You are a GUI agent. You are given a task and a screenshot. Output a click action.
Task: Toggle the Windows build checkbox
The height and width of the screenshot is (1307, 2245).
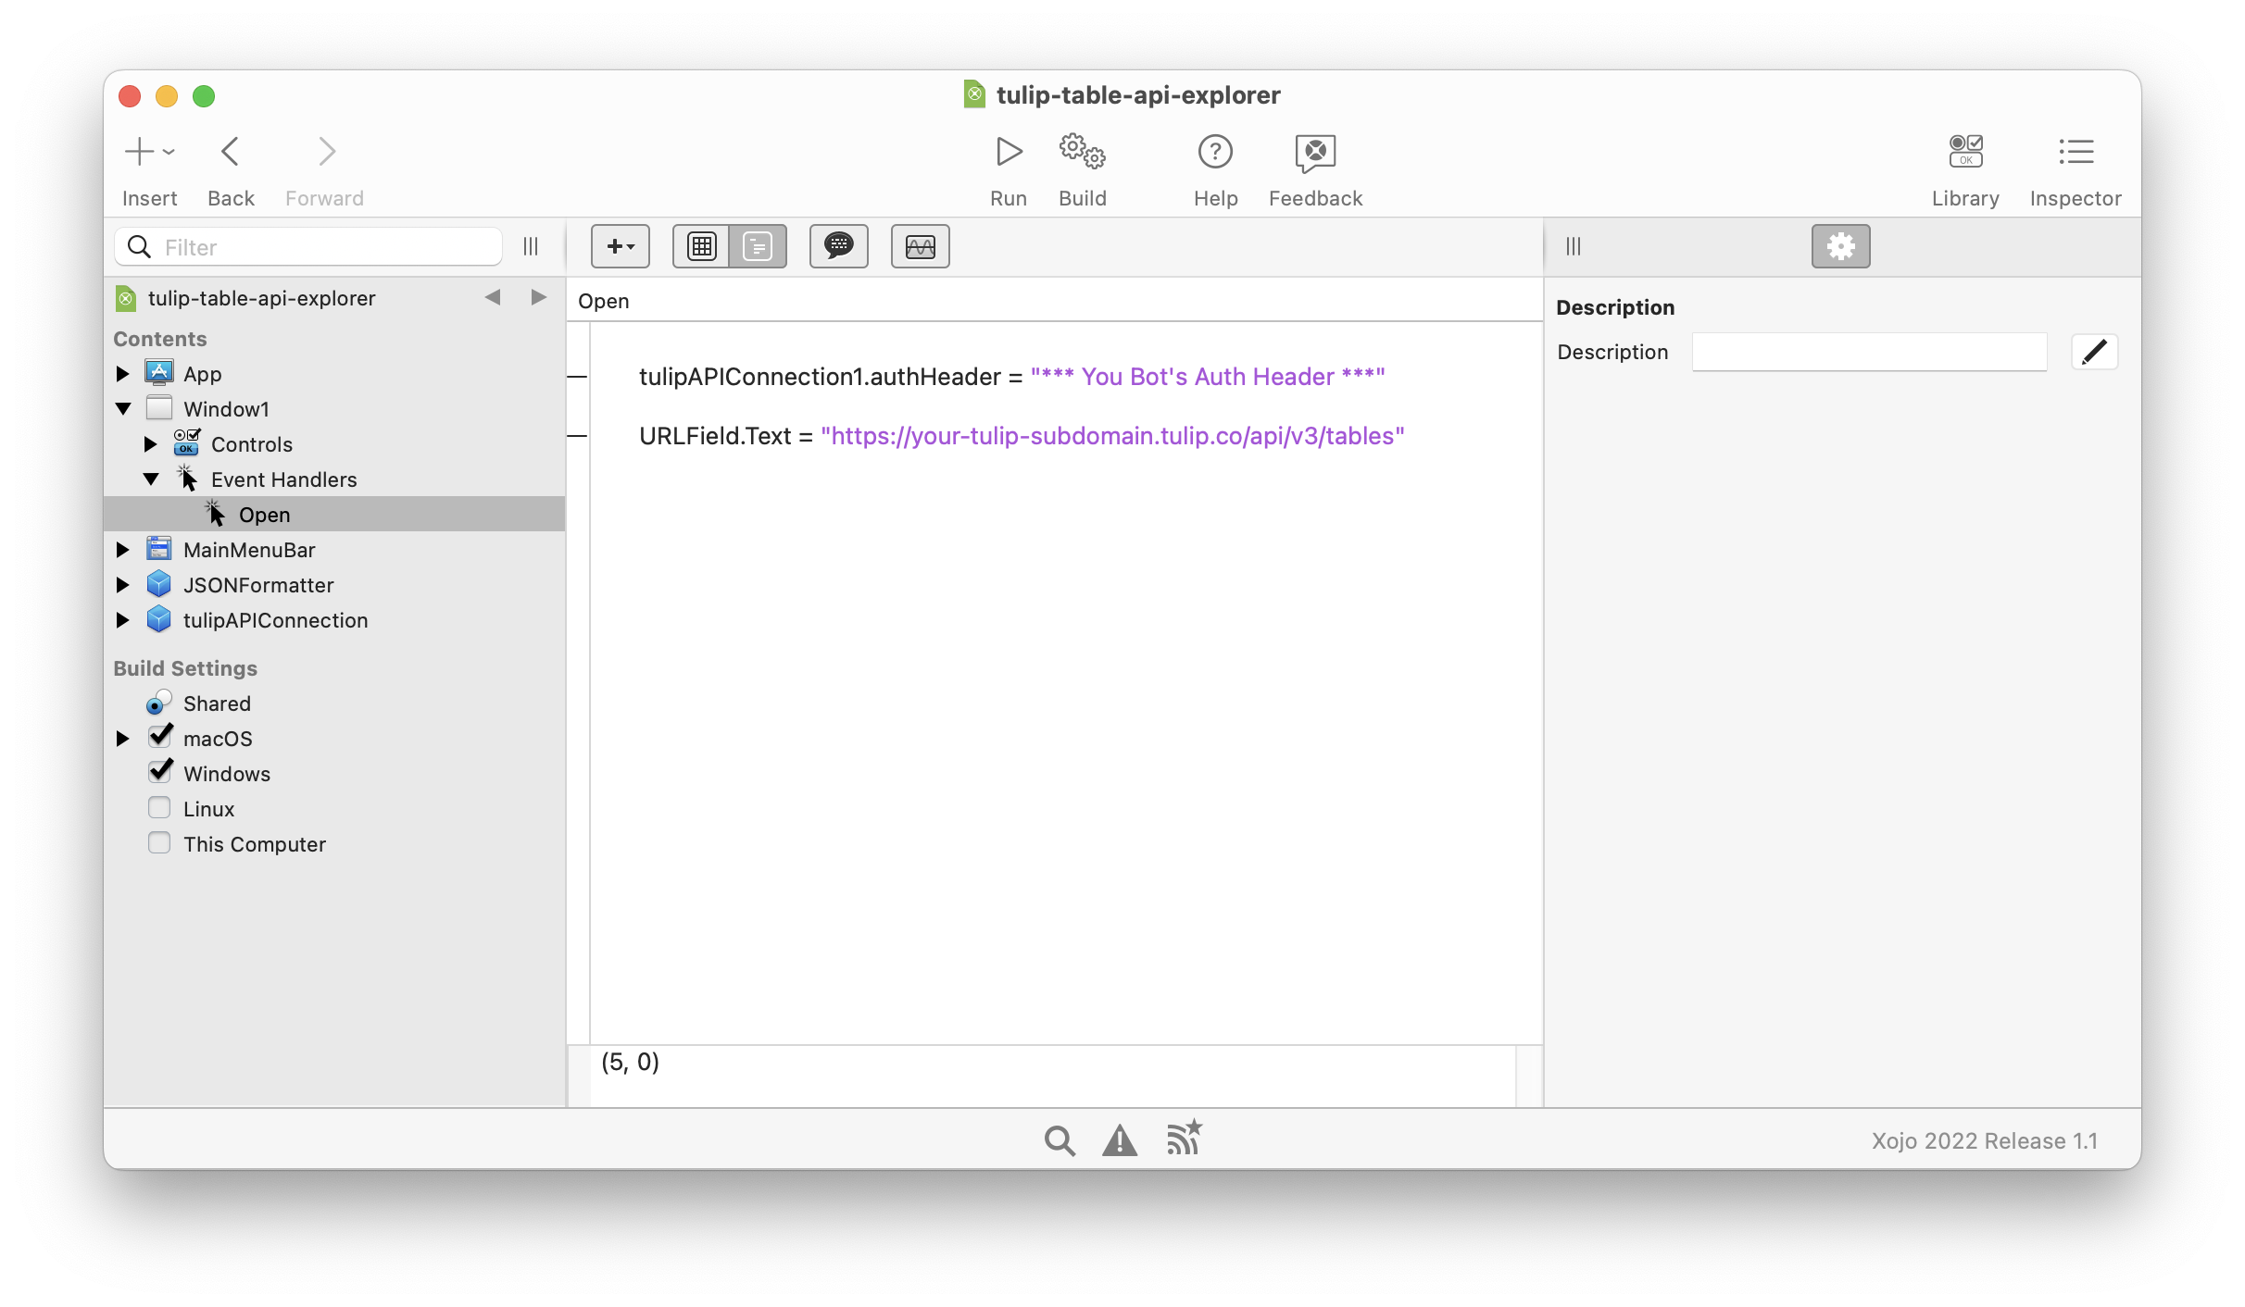click(x=160, y=772)
